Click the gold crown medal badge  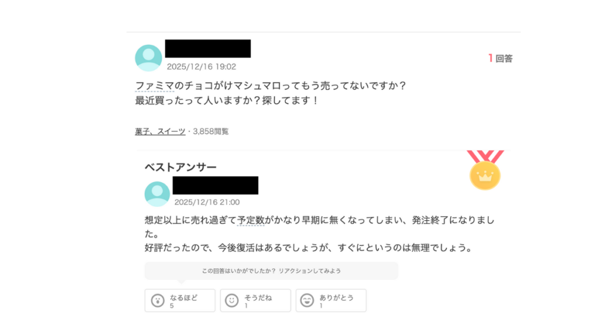485,175
